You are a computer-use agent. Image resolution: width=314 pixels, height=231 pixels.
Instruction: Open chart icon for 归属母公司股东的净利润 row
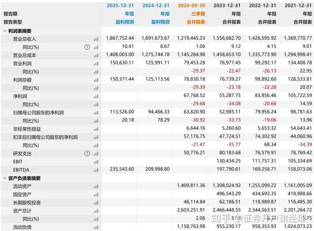tap(96, 113)
